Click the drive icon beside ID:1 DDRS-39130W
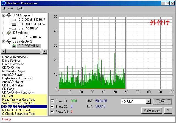 (x=14, y=24)
